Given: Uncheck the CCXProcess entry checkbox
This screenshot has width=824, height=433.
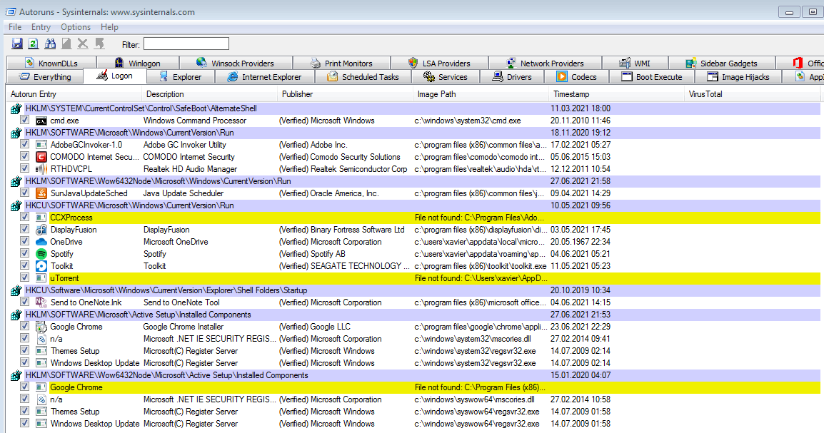Looking at the screenshot, I should [25, 218].
